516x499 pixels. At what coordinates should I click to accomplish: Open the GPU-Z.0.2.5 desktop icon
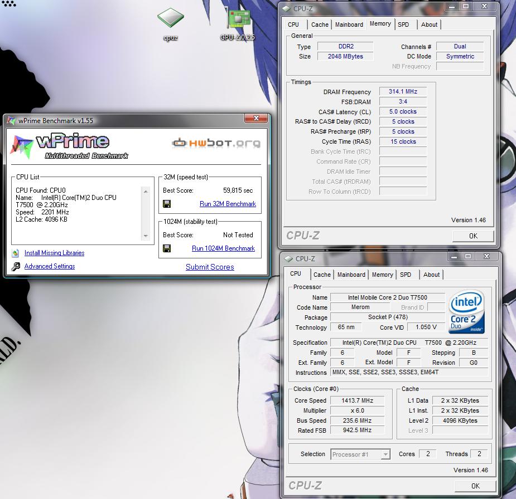[239, 19]
